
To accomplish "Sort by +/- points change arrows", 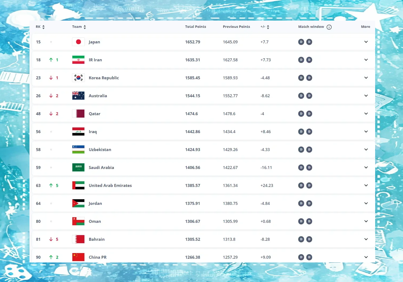I will pyautogui.click(x=268, y=27).
